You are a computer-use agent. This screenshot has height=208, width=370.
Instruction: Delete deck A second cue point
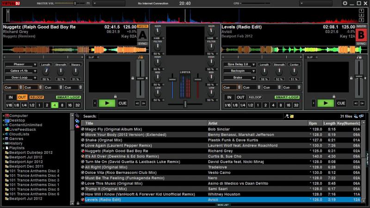41,87
